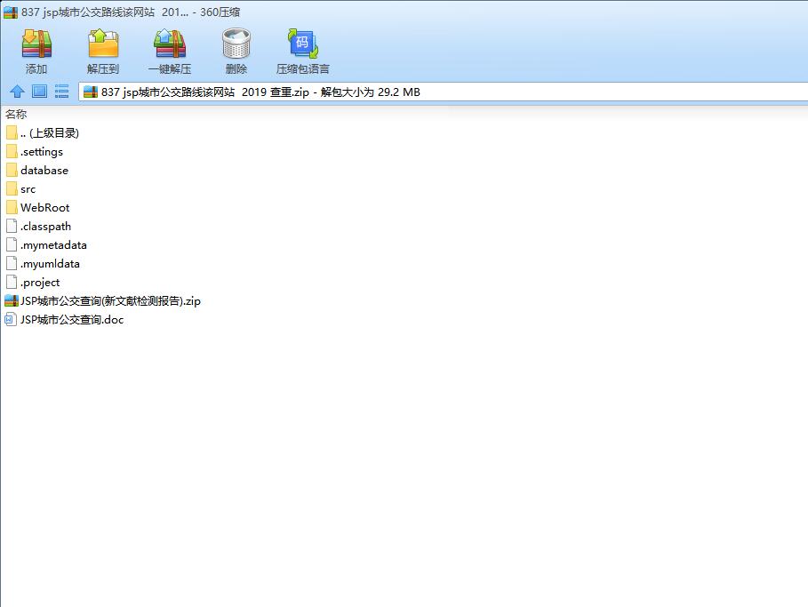Click the 添加 (Add) toolbar icon
Screen dimensions: 808x607
pyautogui.click(x=36, y=44)
